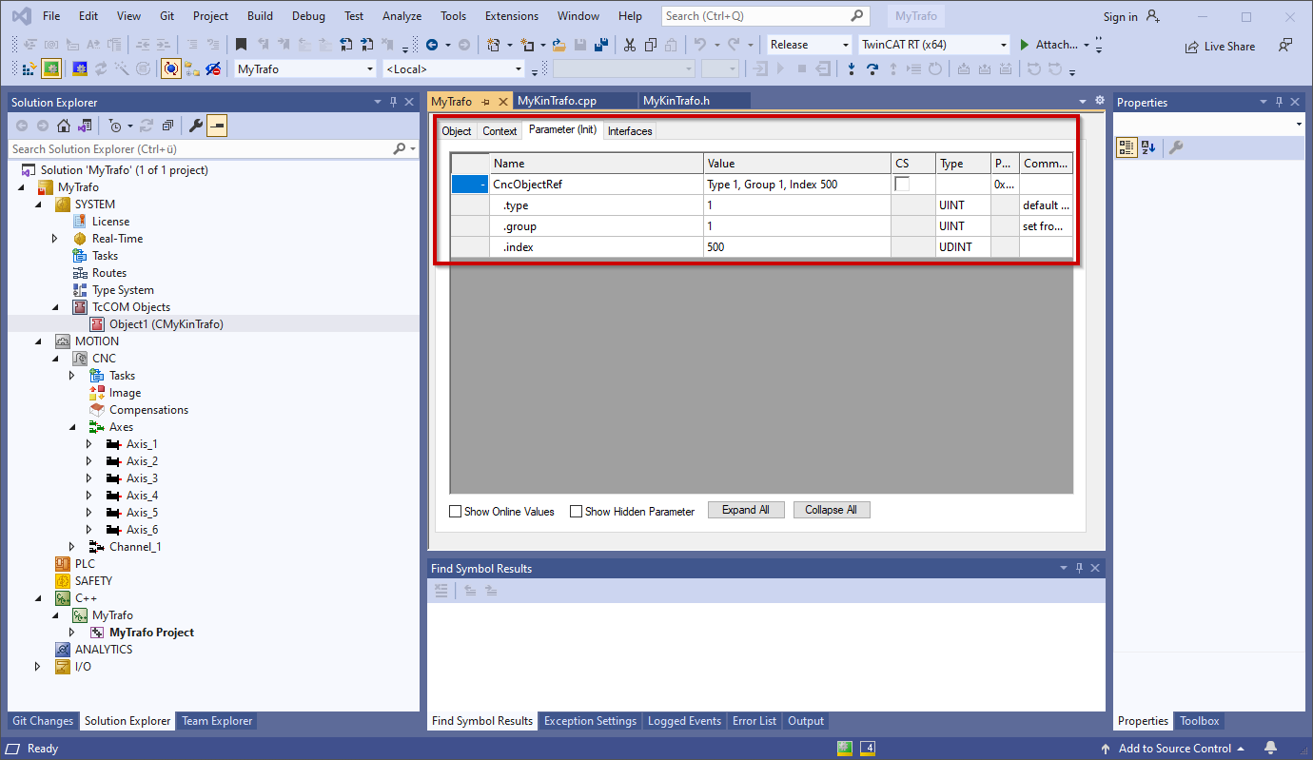Screen dimensions: 1313x760
Task: Open the MyTrafo project dropdown in toolbar
Action: (x=305, y=68)
